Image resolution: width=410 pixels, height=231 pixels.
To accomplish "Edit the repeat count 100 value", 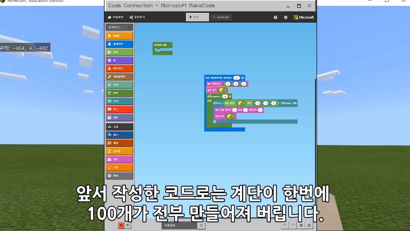I will point(225,96).
